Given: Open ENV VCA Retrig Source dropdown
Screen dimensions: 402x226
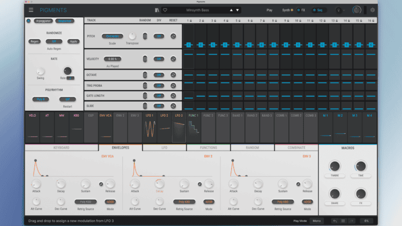Looking at the screenshot, I should click(86, 202).
